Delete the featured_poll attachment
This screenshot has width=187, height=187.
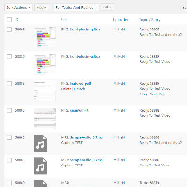click(x=66, y=89)
